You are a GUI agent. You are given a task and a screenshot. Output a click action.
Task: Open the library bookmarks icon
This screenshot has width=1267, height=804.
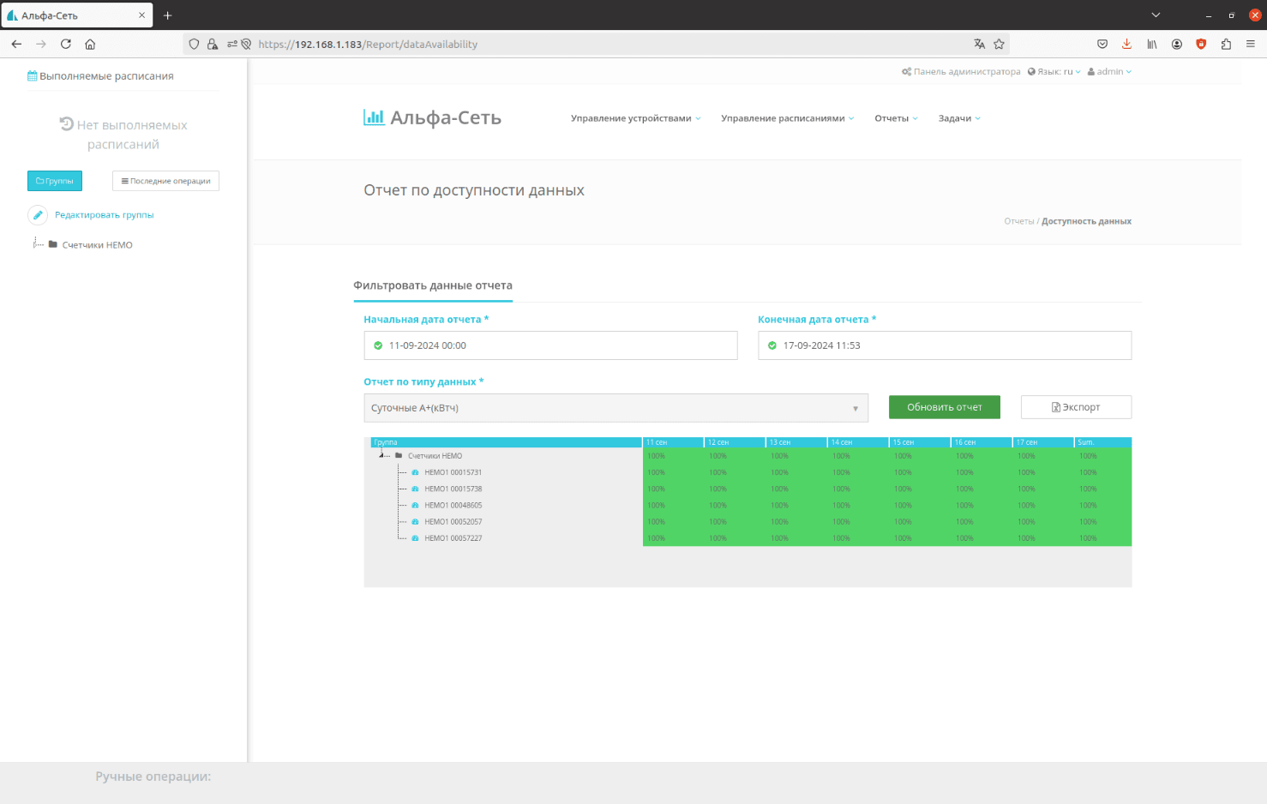click(x=1152, y=44)
